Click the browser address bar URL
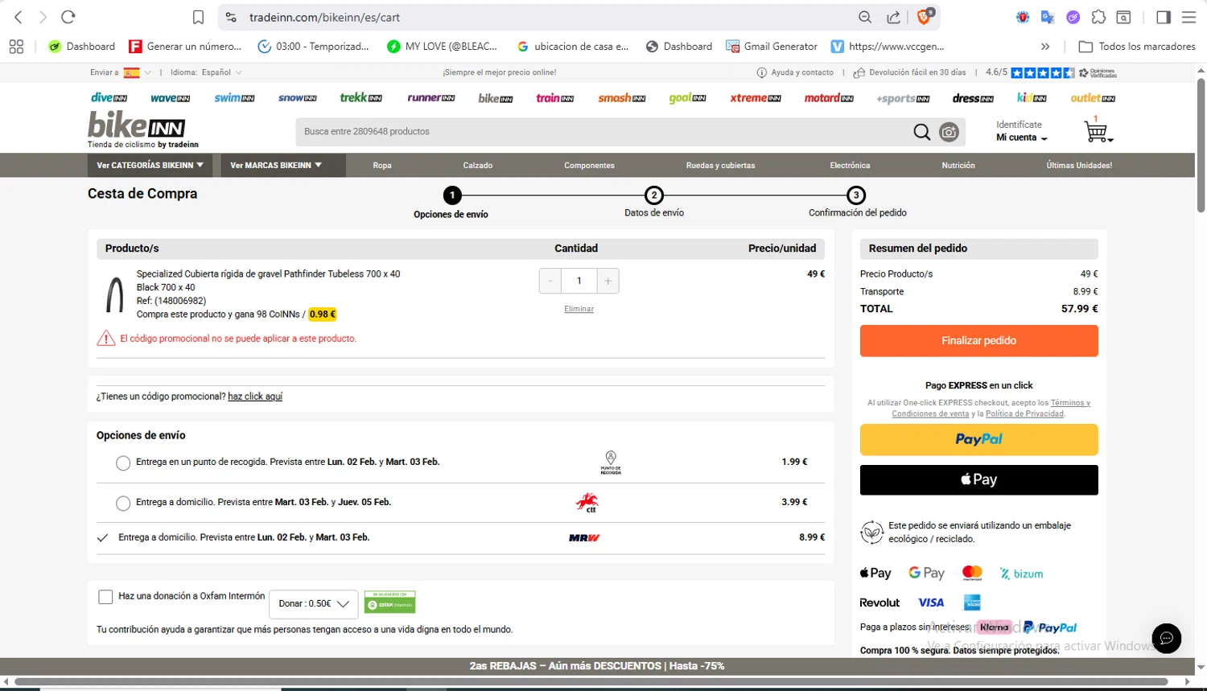The image size is (1207, 691). pyautogui.click(x=324, y=17)
